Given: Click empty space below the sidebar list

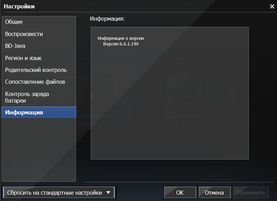Looking at the screenshot, I should (x=39, y=150).
